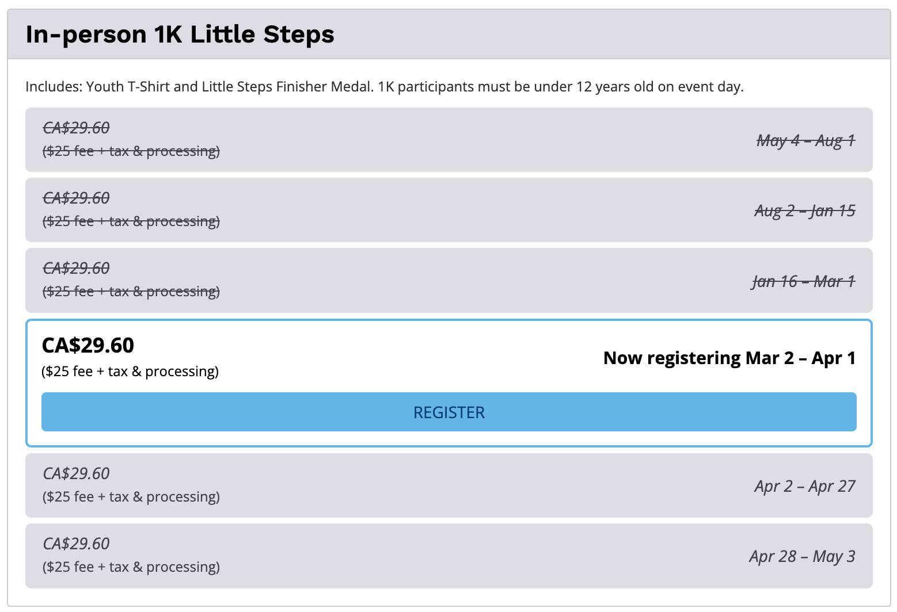Select the expired May 4 – Aug 1 date range
The height and width of the screenshot is (612, 897).
click(805, 140)
